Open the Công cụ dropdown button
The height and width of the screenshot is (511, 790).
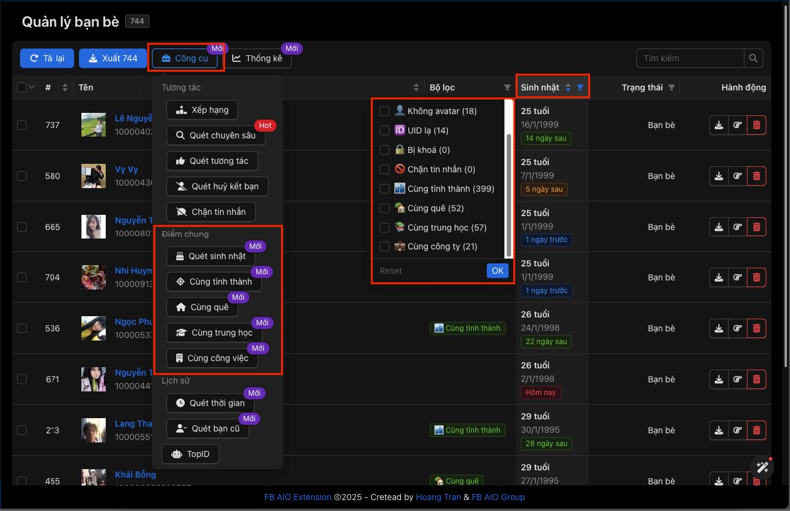coord(186,58)
